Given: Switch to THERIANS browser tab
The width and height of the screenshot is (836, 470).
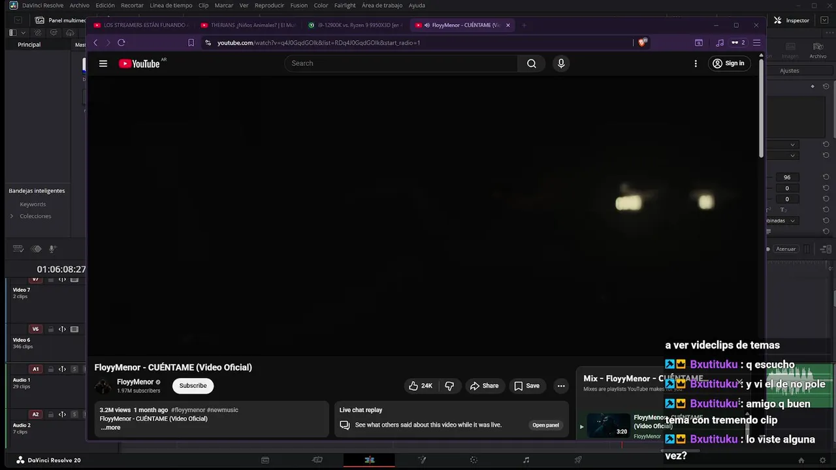Looking at the screenshot, I should [248, 25].
